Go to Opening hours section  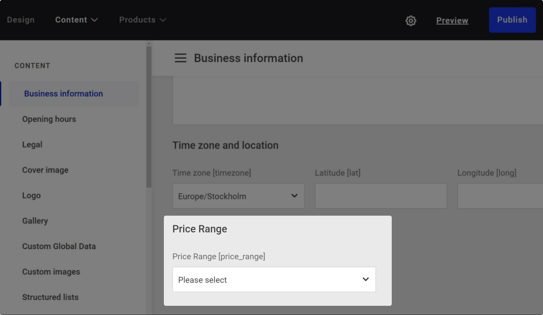tap(49, 119)
